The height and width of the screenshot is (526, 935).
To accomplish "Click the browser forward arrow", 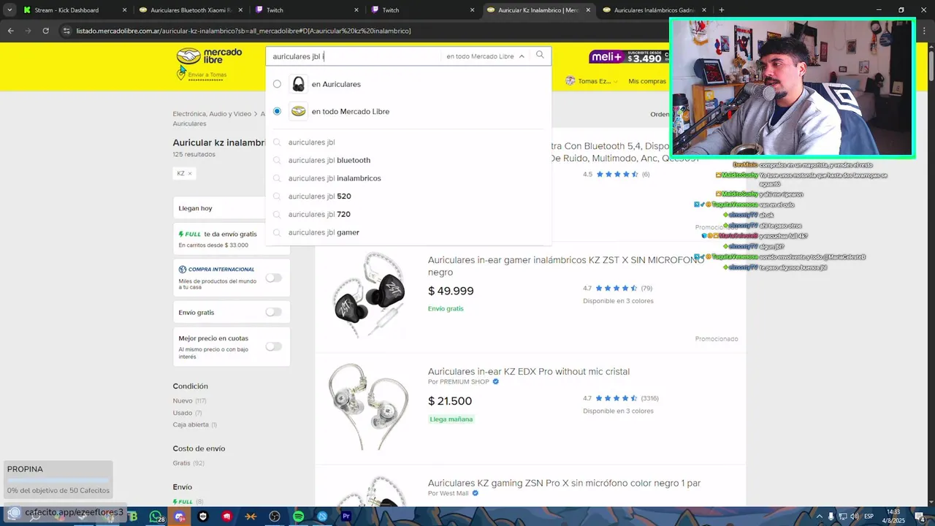I will (28, 31).
